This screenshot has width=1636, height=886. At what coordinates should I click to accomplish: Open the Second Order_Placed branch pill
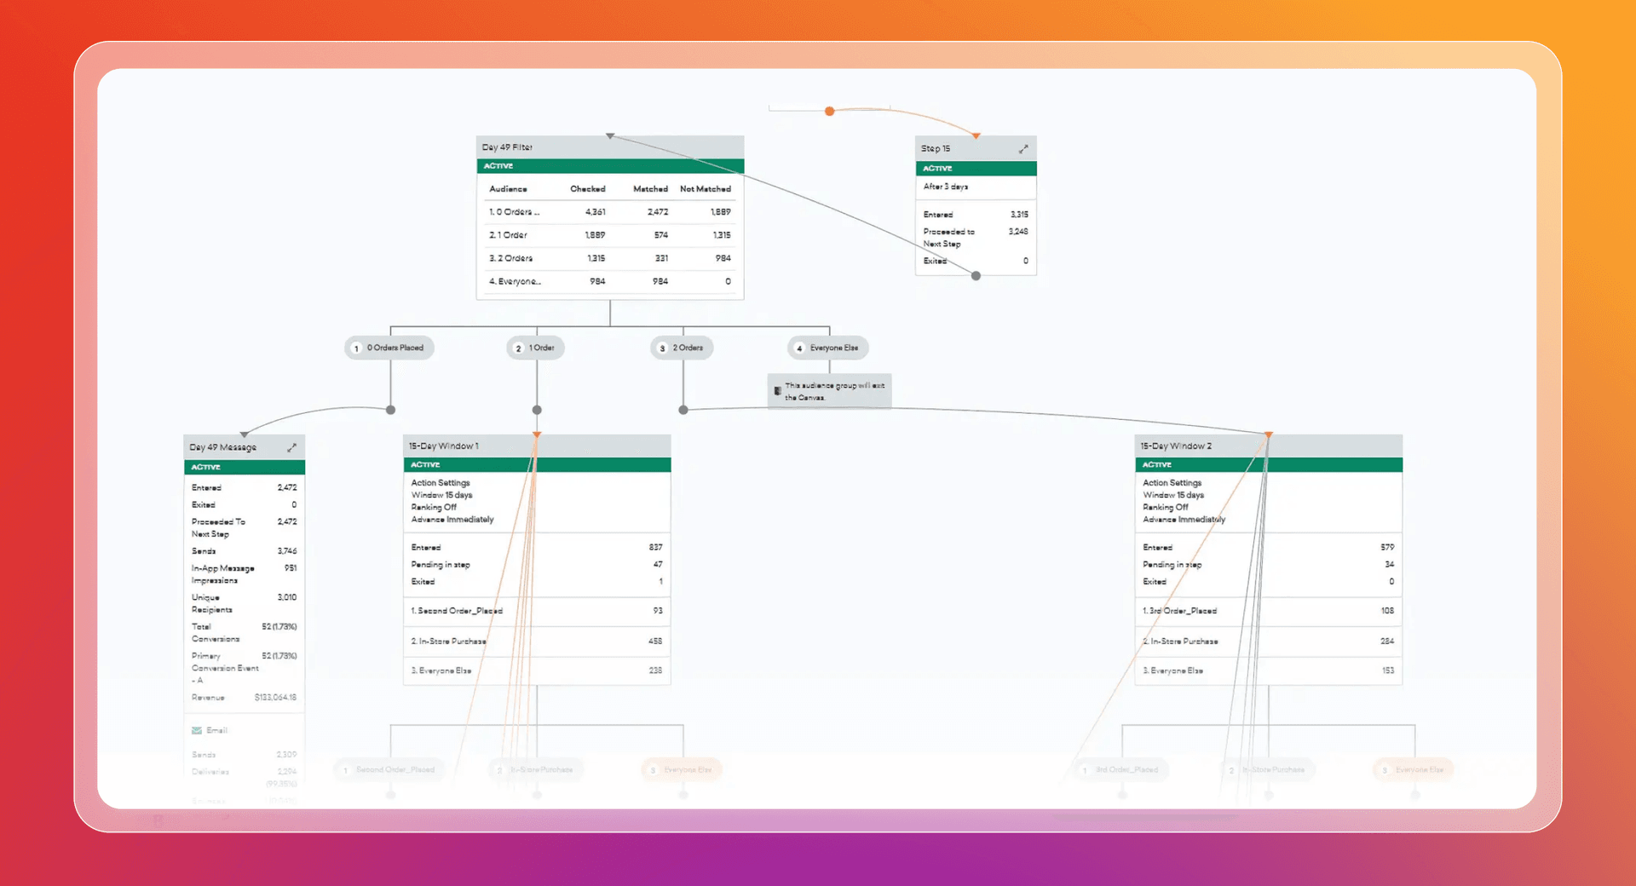click(389, 769)
